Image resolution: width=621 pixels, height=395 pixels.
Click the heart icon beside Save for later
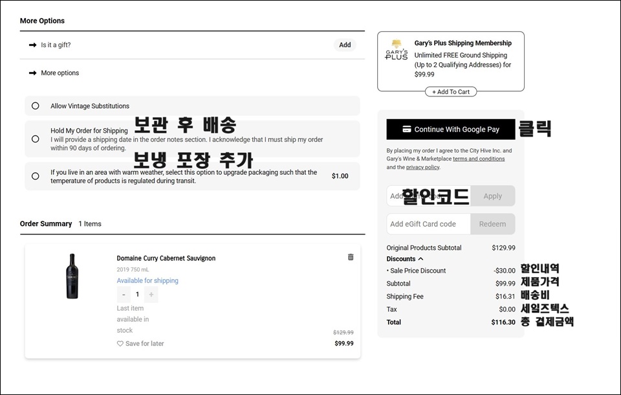120,343
